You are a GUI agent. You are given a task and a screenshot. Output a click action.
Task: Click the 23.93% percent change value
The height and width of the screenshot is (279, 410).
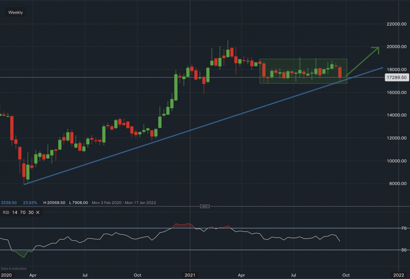pyautogui.click(x=30, y=202)
